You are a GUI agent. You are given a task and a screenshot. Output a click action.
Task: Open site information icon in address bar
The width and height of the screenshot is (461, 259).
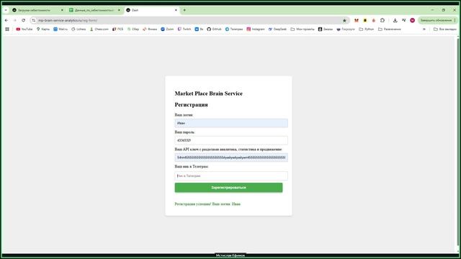(34, 20)
